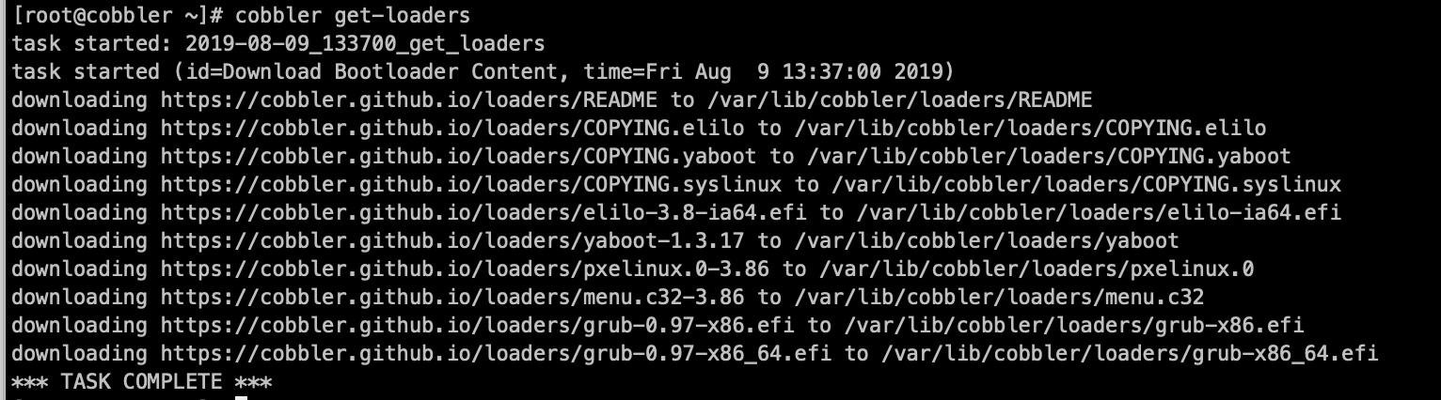
Task: Open the grub-0.97-x86_64.efi download URL
Action: (496, 353)
